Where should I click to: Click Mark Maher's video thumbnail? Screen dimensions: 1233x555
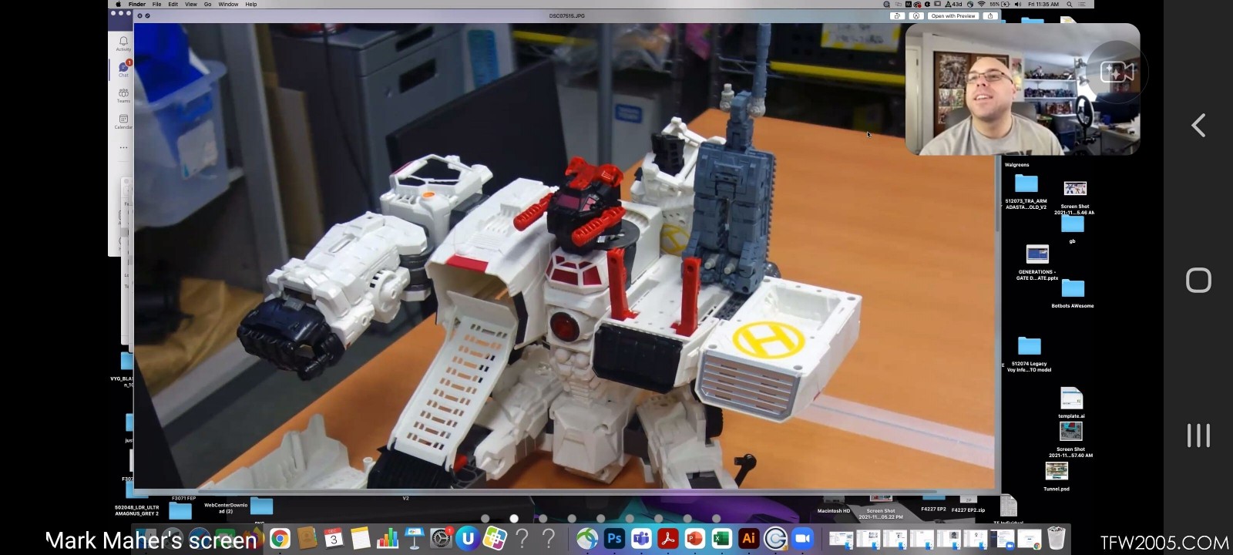(x=1022, y=89)
